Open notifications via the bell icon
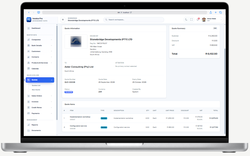The width and height of the screenshot is (250, 156). 198,19
